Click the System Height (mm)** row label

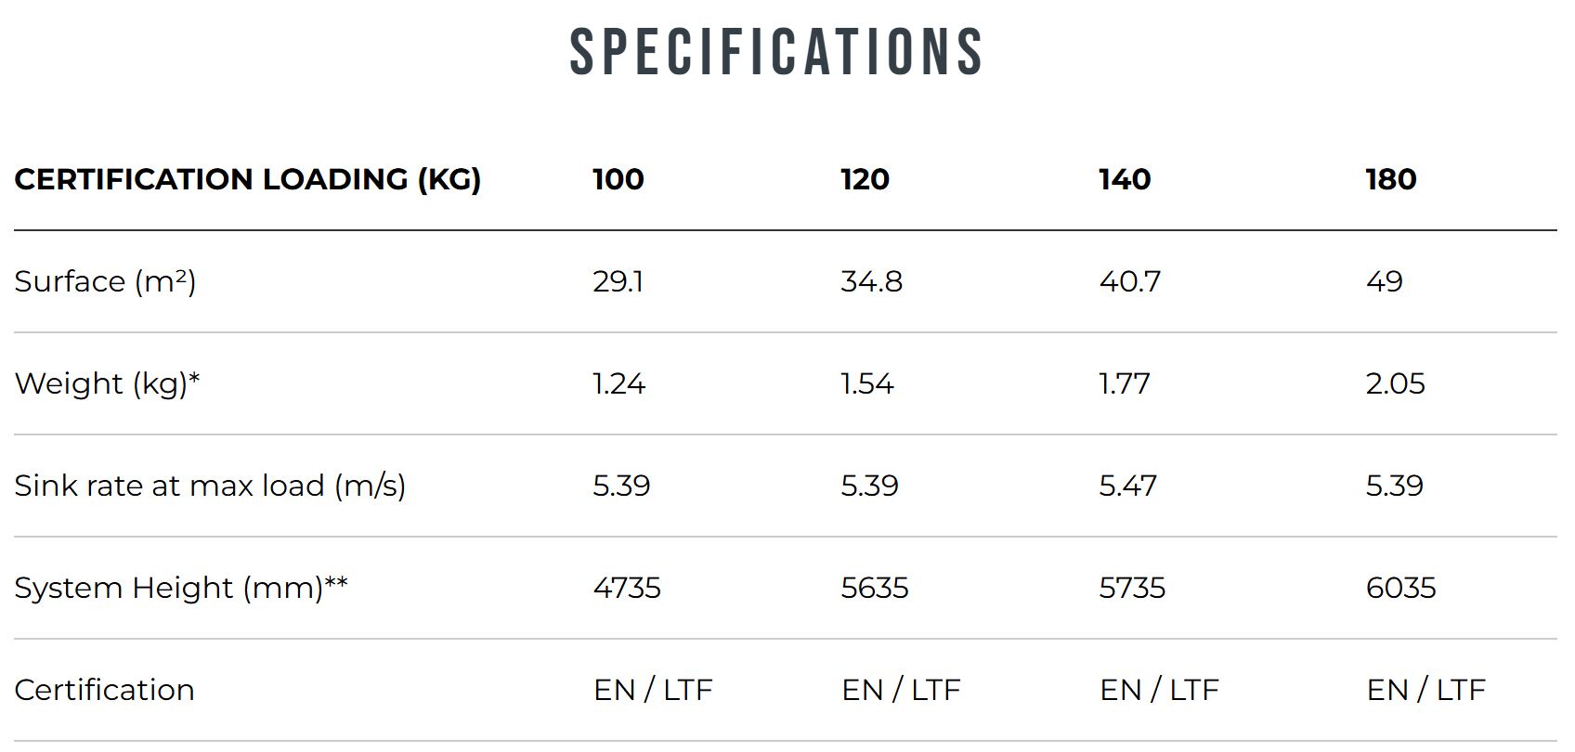point(181,588)
